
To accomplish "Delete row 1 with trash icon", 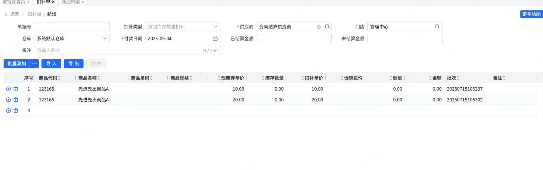I will pos(16,89).
